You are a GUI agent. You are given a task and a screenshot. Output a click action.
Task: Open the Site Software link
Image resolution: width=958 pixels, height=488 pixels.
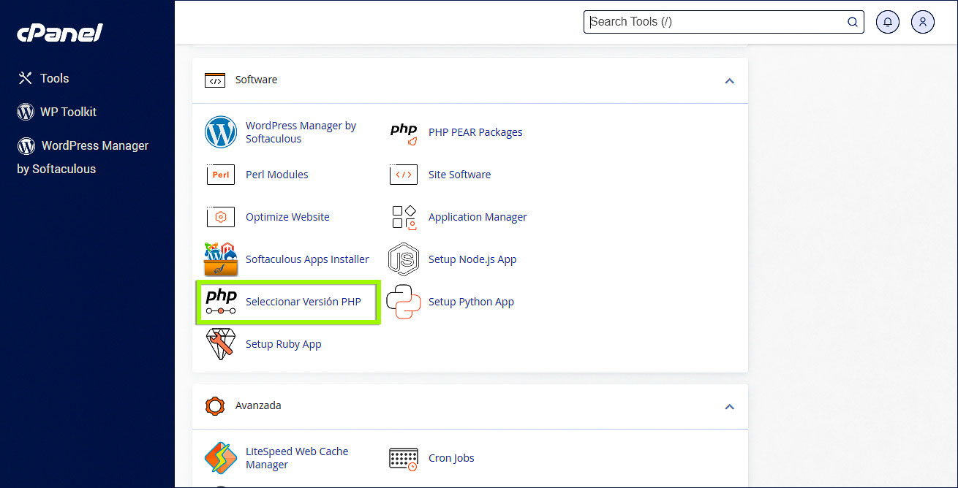point(459,175)
